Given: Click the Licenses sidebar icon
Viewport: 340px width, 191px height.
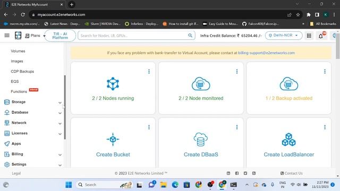Looking at the screenshot, I should tap(7, 133).
